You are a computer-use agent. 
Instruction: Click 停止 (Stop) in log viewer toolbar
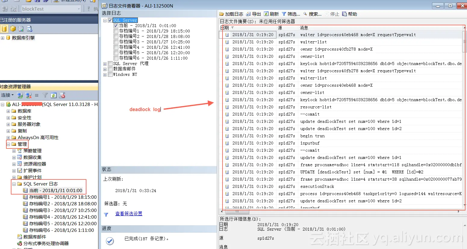332,14
